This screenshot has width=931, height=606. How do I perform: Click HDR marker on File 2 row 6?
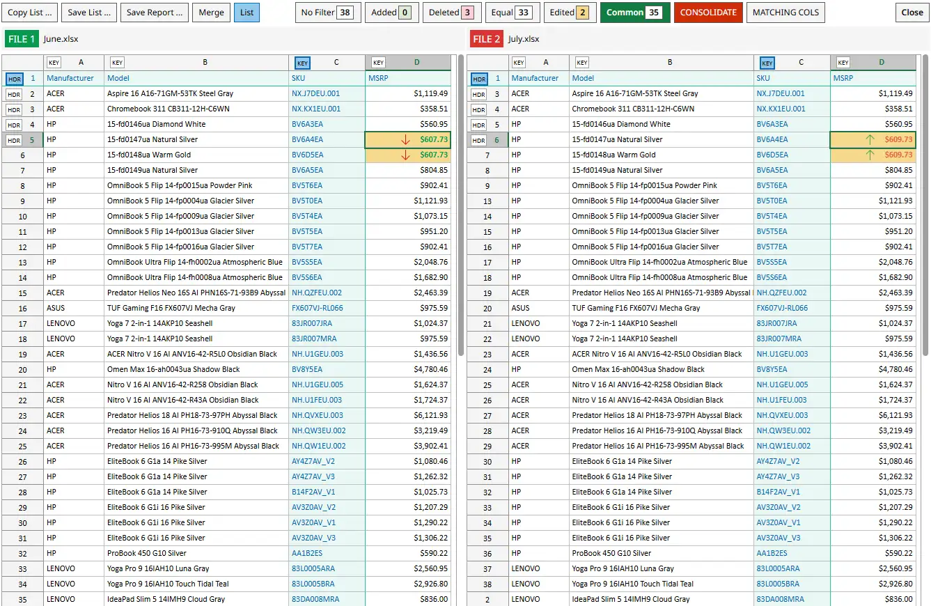[479, 140]
